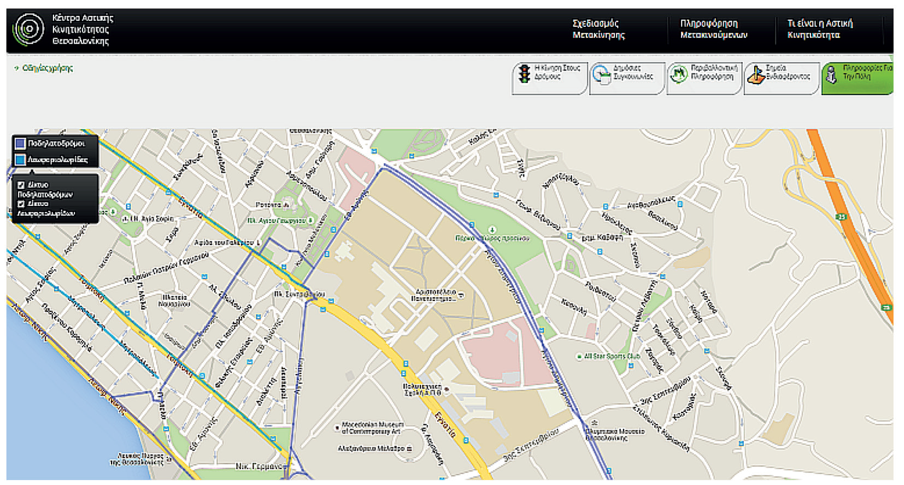Click the city information 'i' icon
The height and width of the screenshot is (485, 904).
[831, 74]
